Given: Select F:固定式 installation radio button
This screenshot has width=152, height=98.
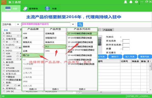Looking at the screenshot, I should point(4,77).
